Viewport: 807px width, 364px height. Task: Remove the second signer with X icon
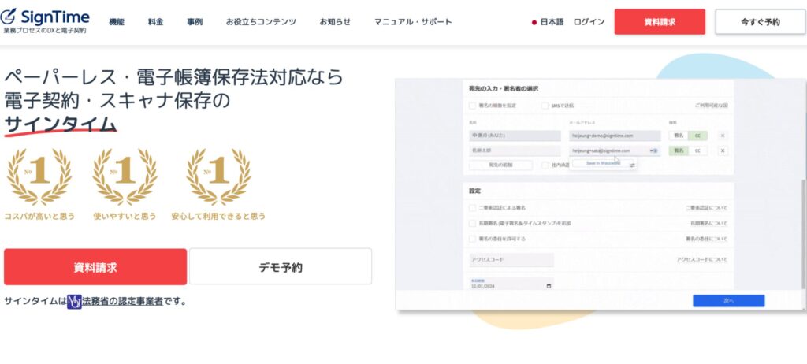tap(723, 150)
